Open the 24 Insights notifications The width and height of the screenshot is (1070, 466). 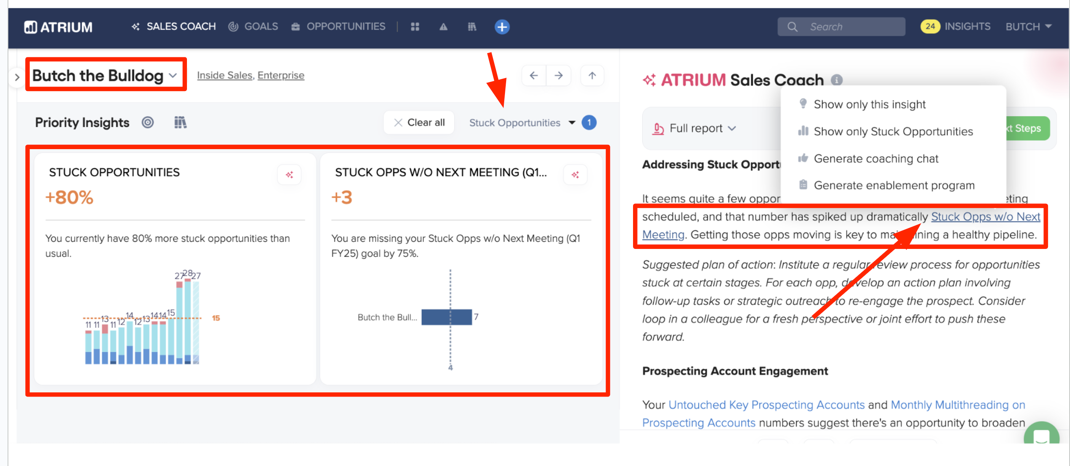point(955,27)
